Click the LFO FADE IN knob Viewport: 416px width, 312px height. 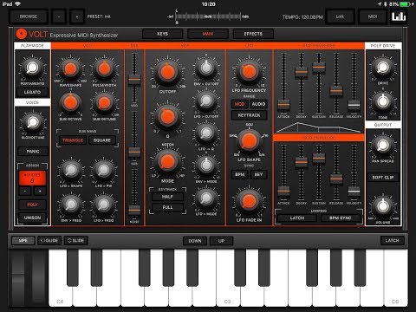(x=249, y=202)
